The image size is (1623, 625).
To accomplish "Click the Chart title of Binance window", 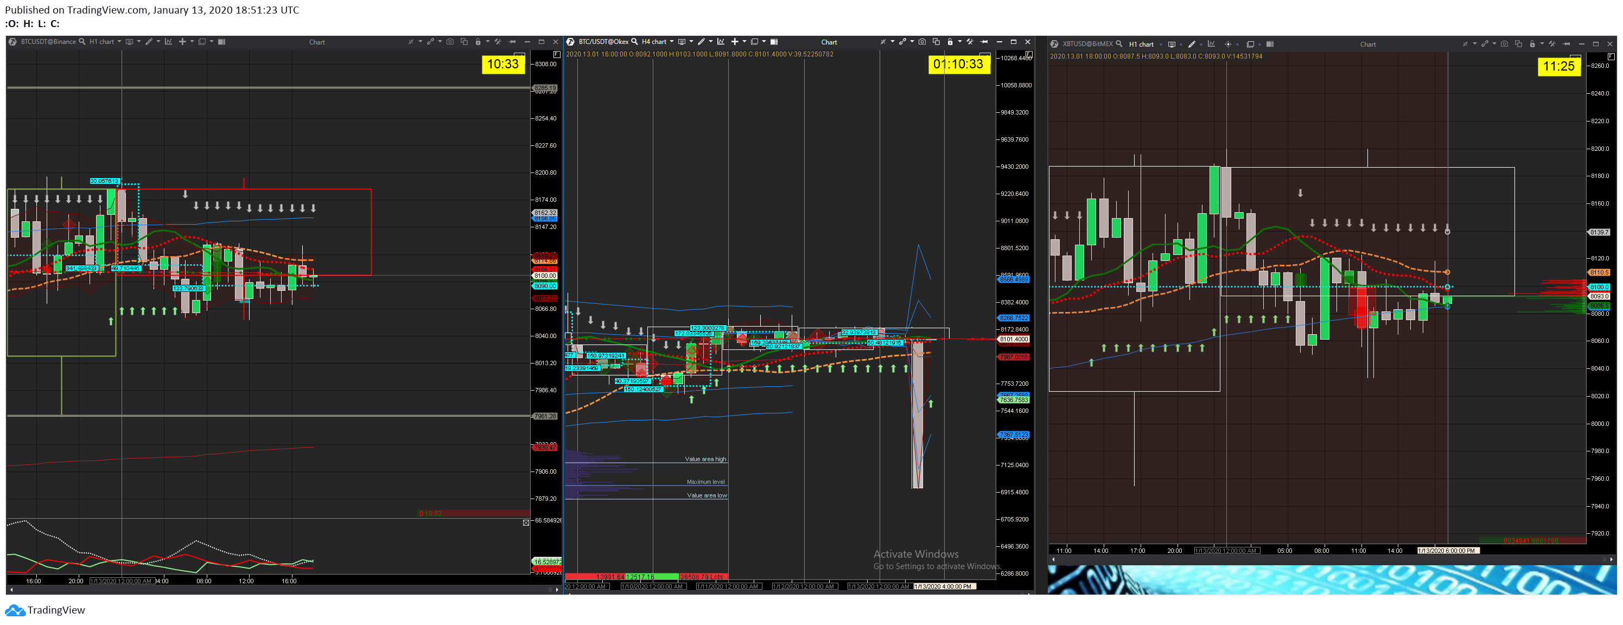I will [x=317, y=42].
